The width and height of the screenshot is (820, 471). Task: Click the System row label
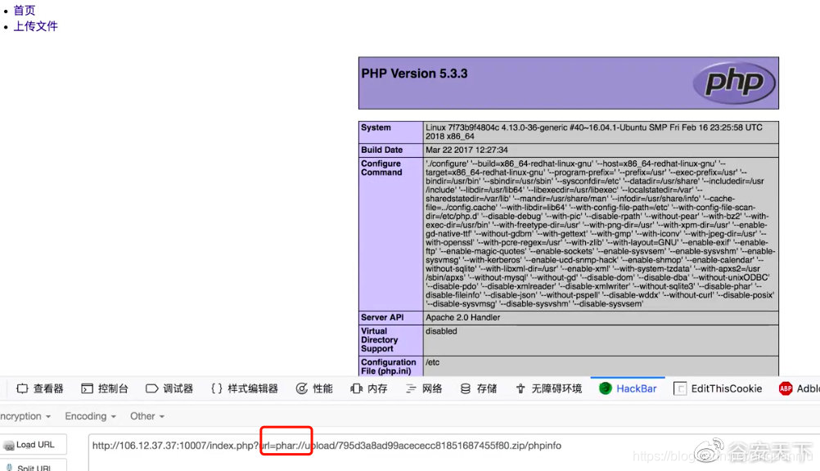[376, 127]
